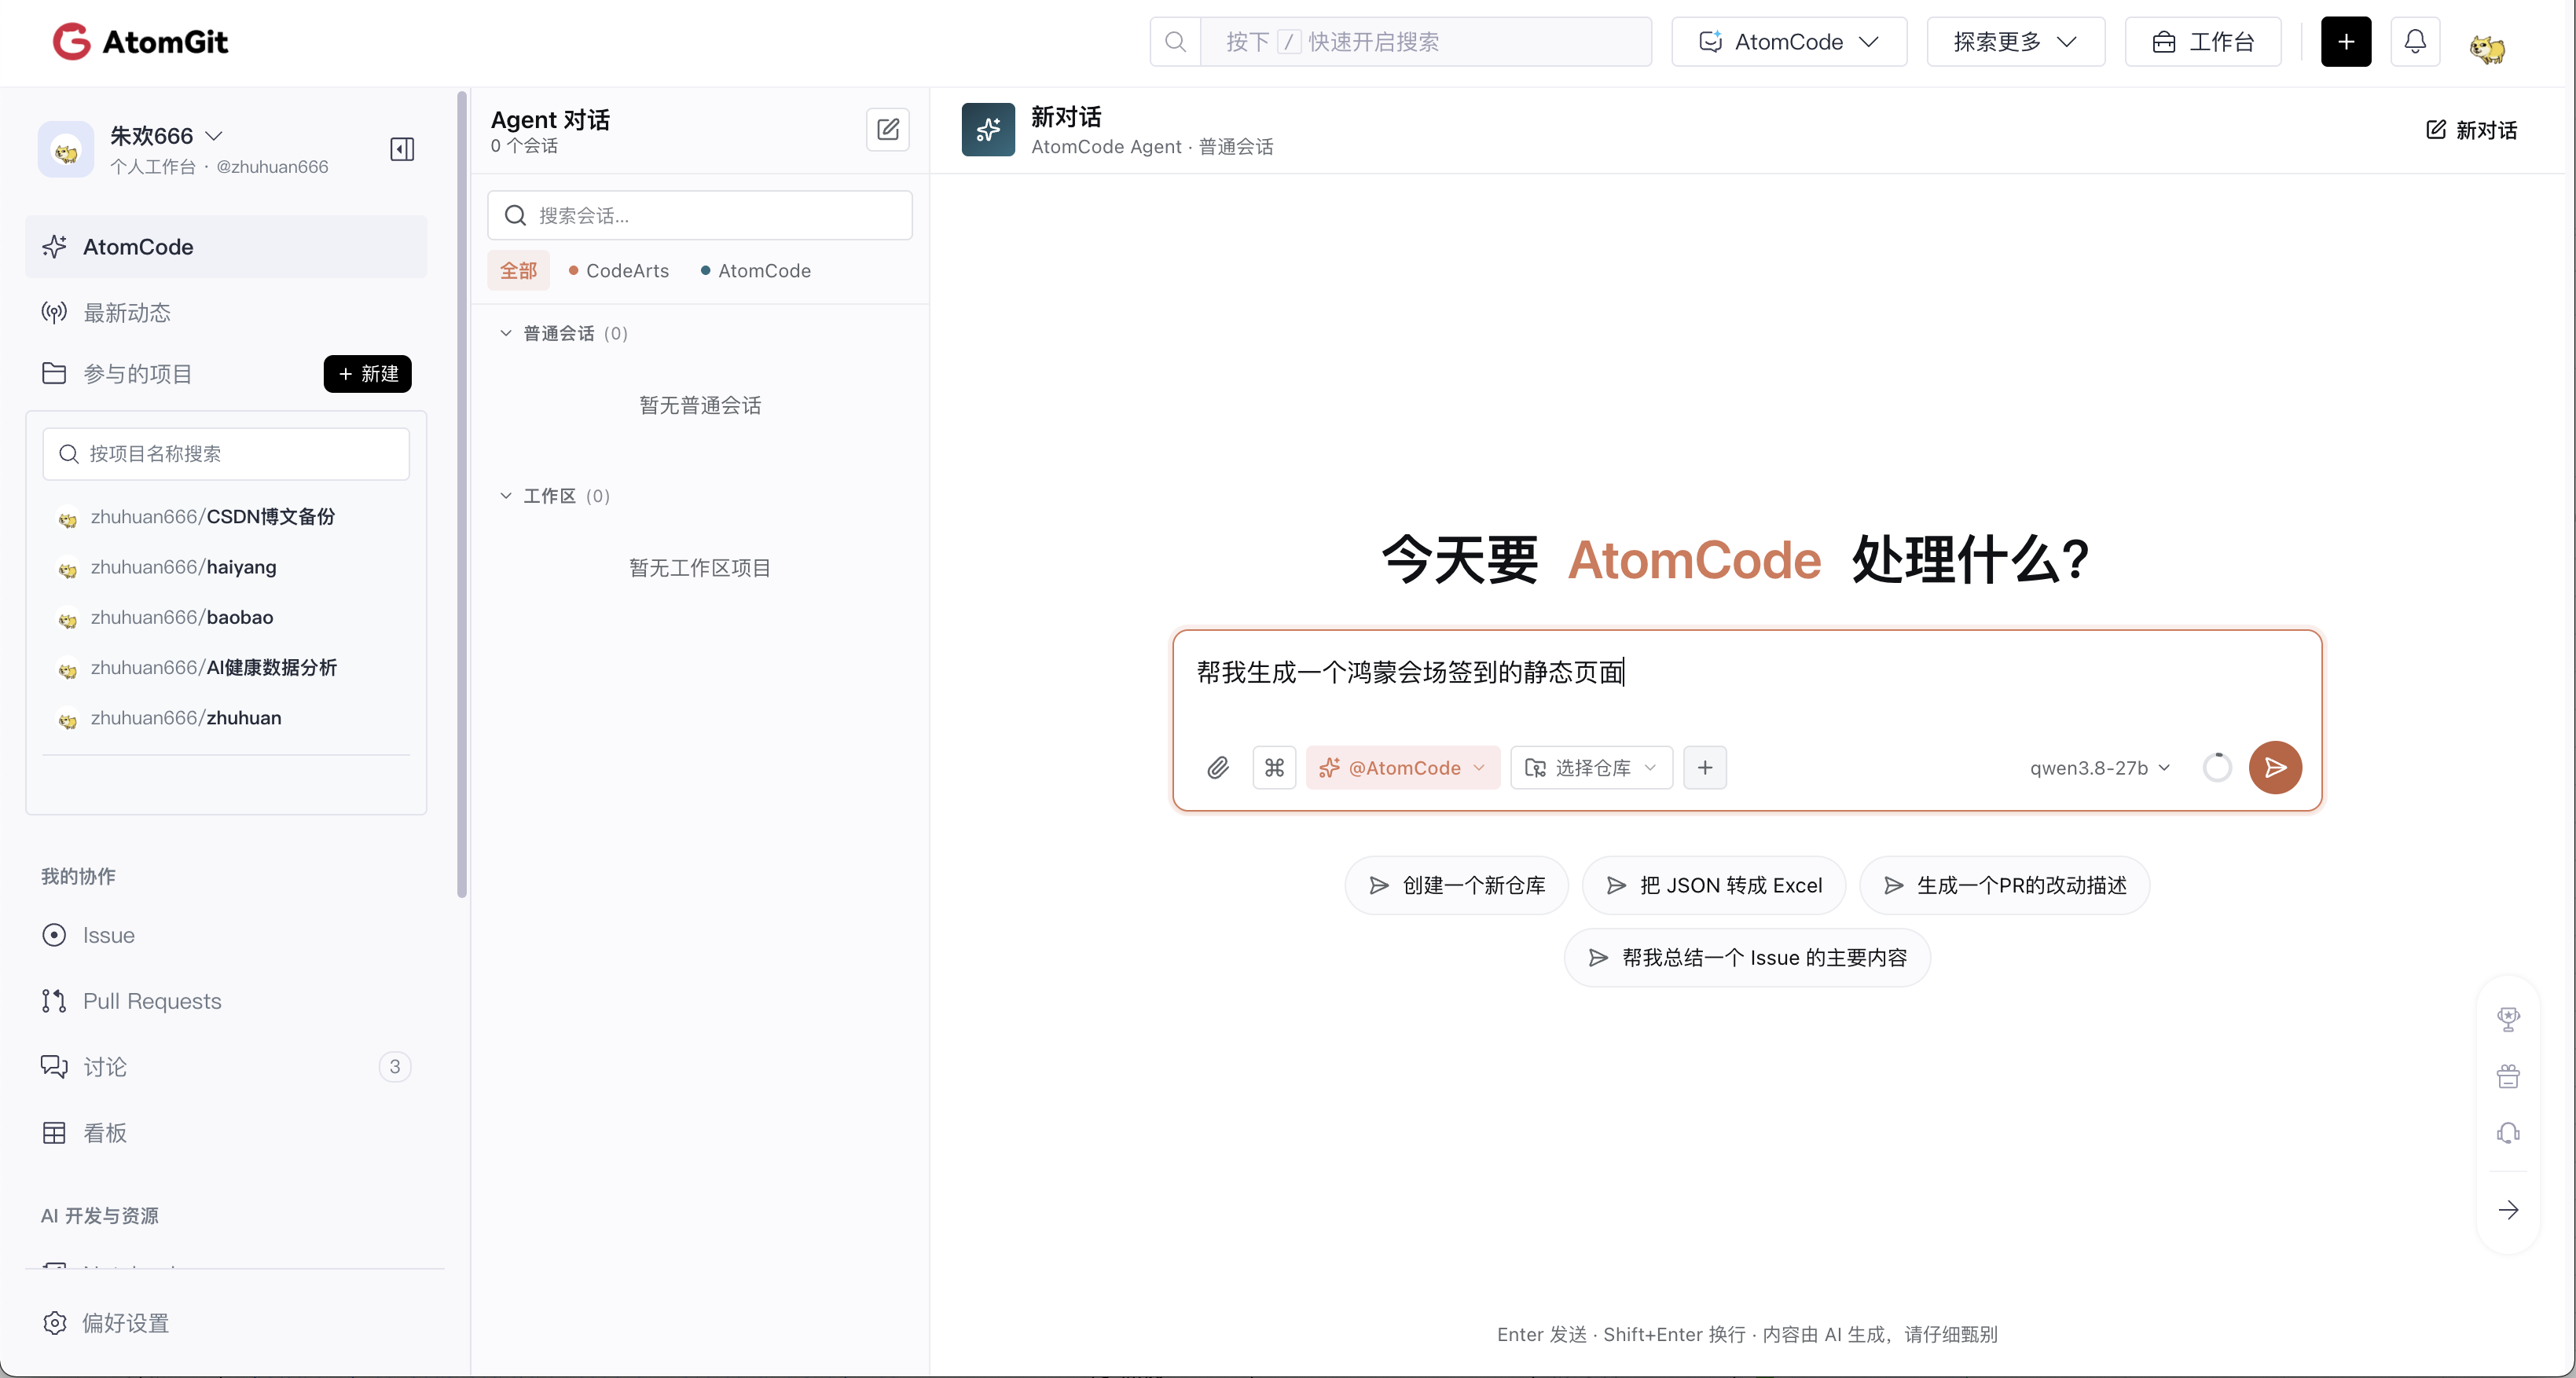Click the 搜索会话 input field
Viewport: 2576px width, 1378px height.
click(700, 215)
